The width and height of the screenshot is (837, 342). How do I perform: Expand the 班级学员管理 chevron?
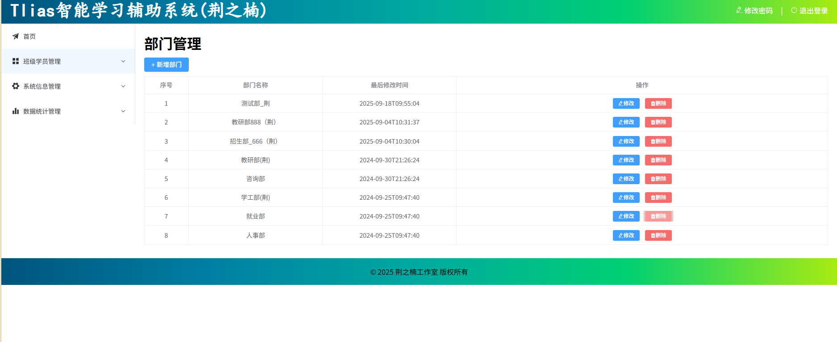click(x=123, y=61)
